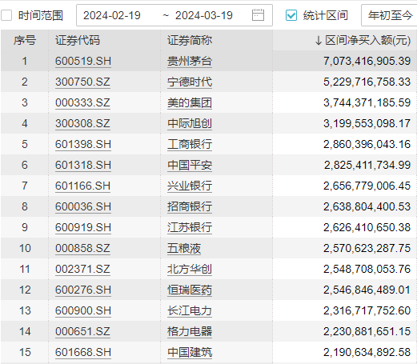
Task: Open 工商银行 stock name link
Action: (190, 144)
